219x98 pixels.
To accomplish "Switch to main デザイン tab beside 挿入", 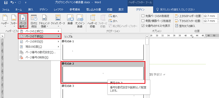I will pos(44,10).
